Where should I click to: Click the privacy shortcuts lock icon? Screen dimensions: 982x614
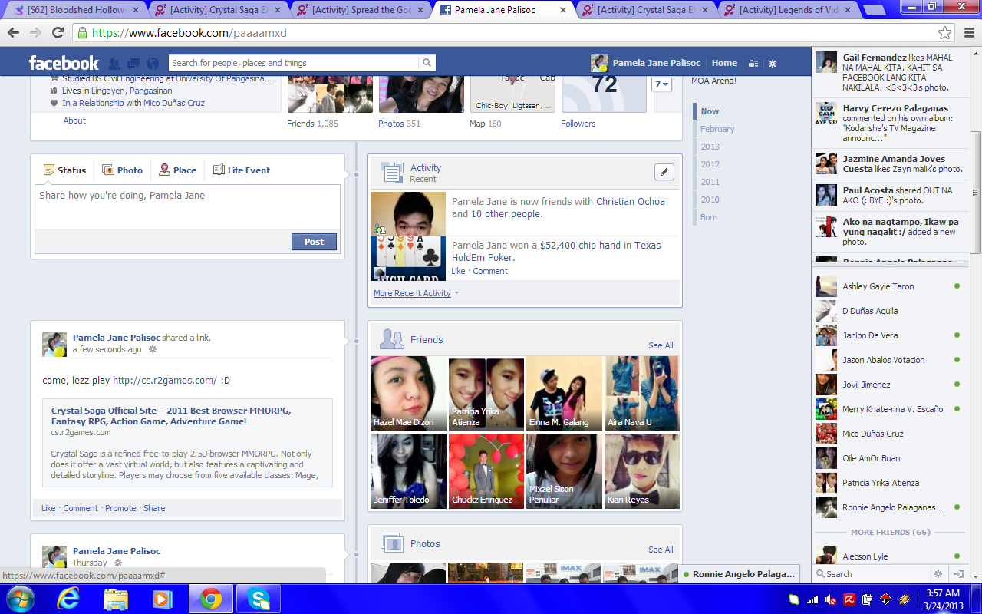click(x=753, y=64)
